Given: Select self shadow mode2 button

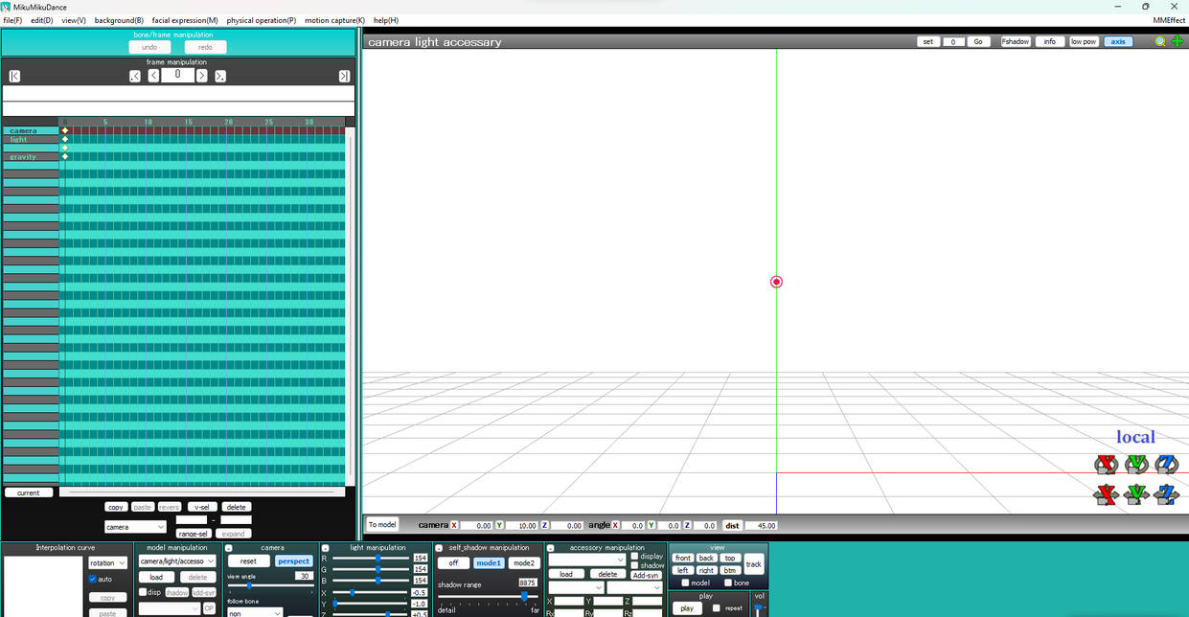Looking at the screenshot, I should click(x=522, y=563).
